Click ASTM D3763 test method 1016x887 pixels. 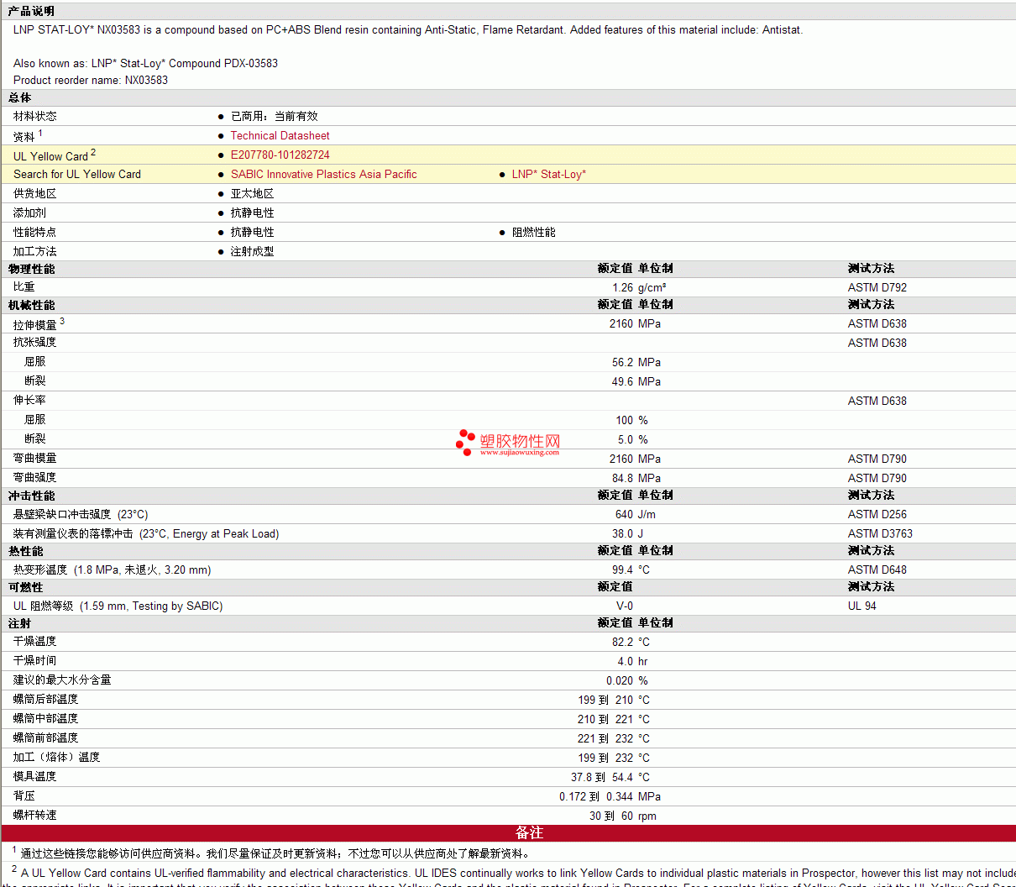coord(880,533)
